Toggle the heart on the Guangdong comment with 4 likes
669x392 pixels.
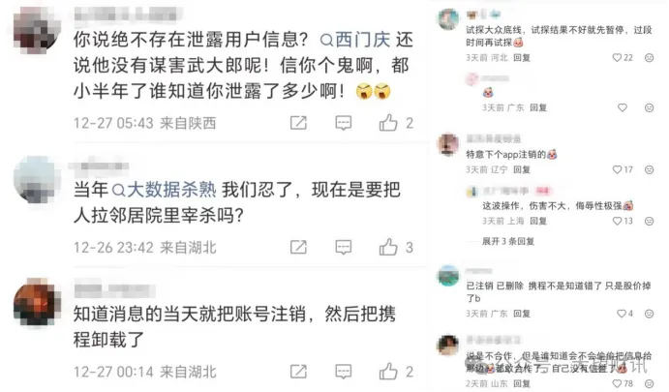[x=622, y=314]
